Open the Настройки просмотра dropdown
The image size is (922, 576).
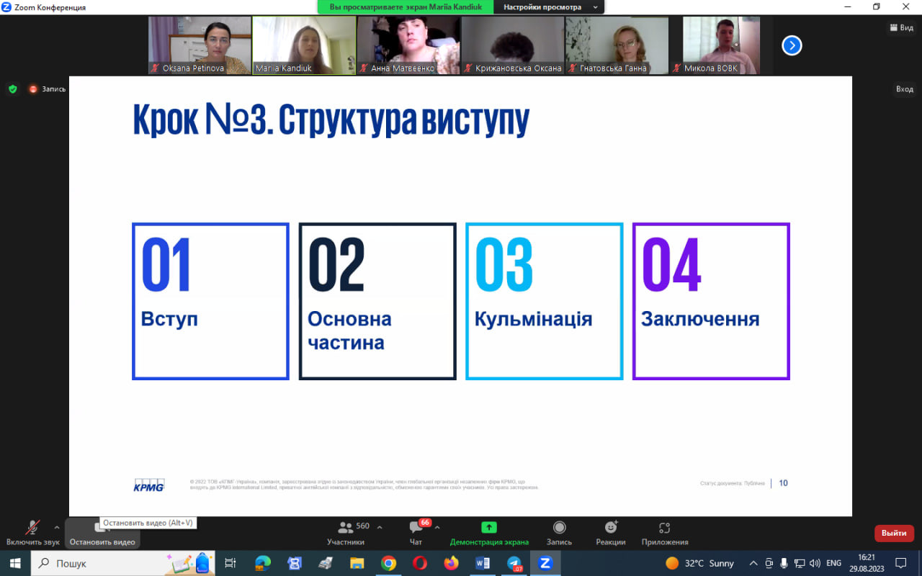click(550, 7)
